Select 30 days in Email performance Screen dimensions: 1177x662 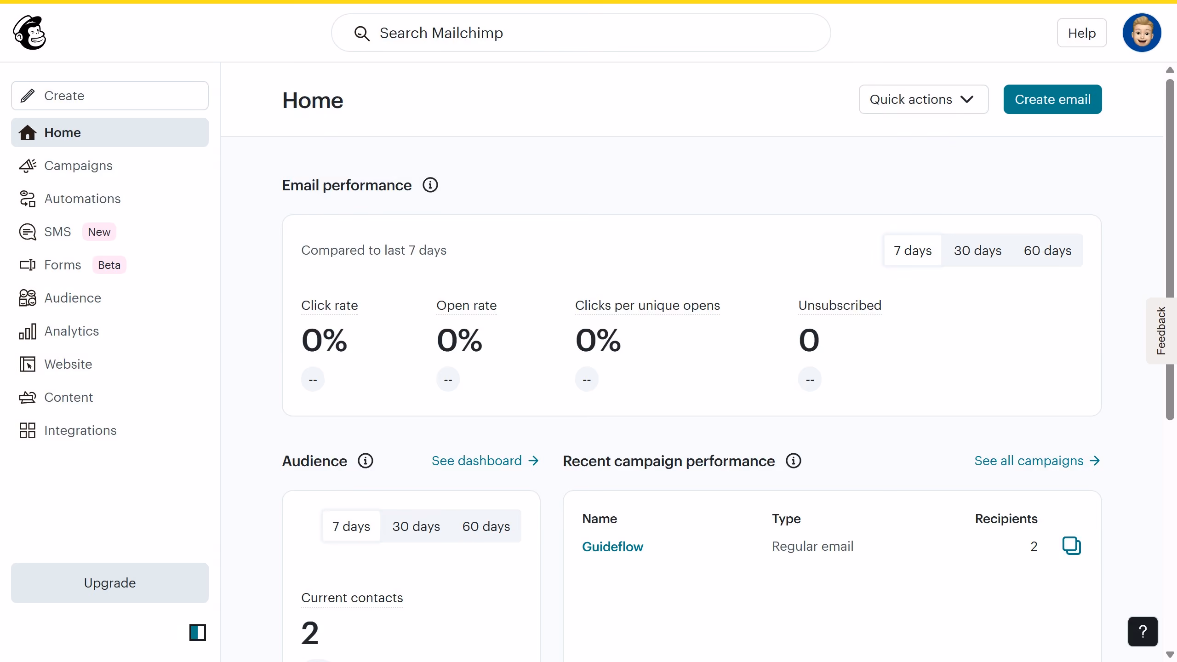(x=977, y=250)
